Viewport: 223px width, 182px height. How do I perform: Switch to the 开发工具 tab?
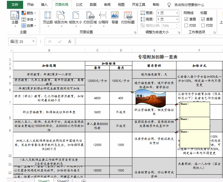(139, 5)
